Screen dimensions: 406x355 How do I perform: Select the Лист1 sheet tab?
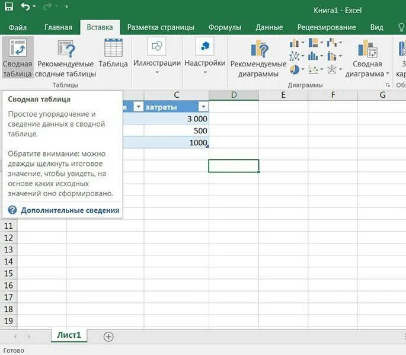tap(69, 335)
